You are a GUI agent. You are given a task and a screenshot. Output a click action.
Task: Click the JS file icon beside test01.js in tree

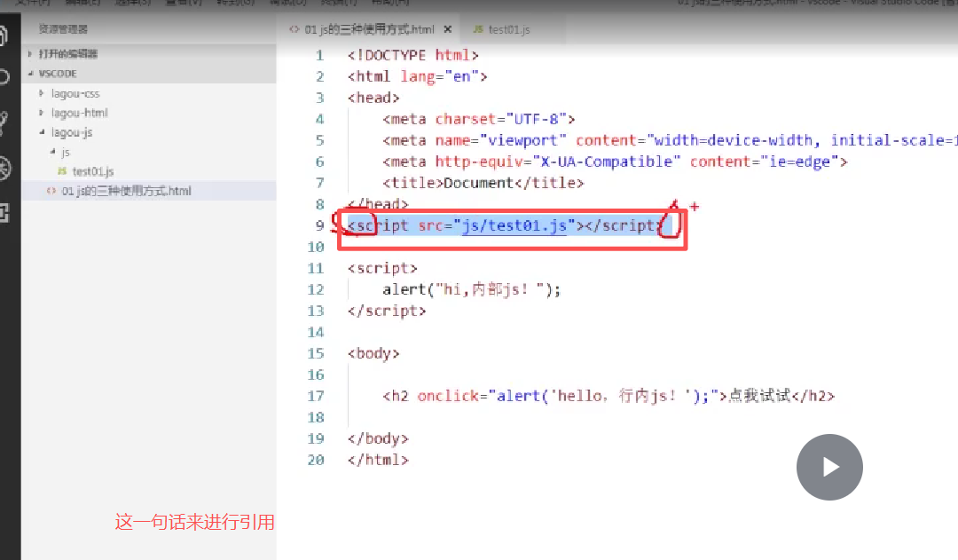[62, 171]
